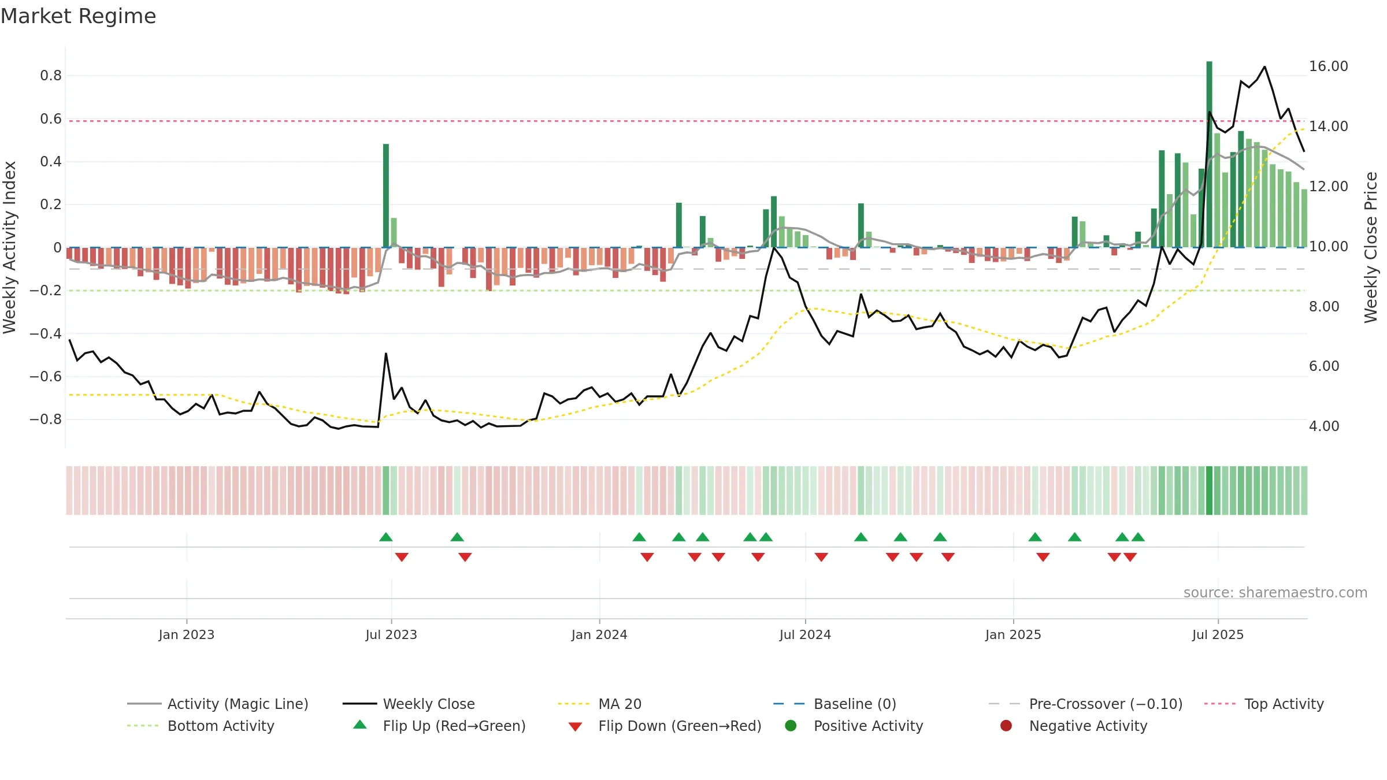Image resolution: width=1387 pixels, height=780 pixels.
Task: Click the last Flip Up marker before Jul 2025
Action: coord(1138,537)
